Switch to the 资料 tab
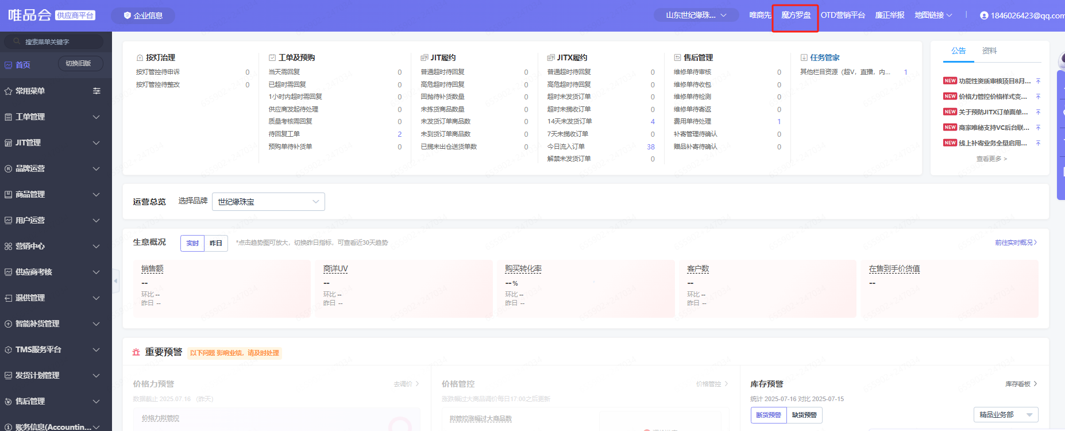This screenshot has height=431, width=1065. (x=989, y=51)
